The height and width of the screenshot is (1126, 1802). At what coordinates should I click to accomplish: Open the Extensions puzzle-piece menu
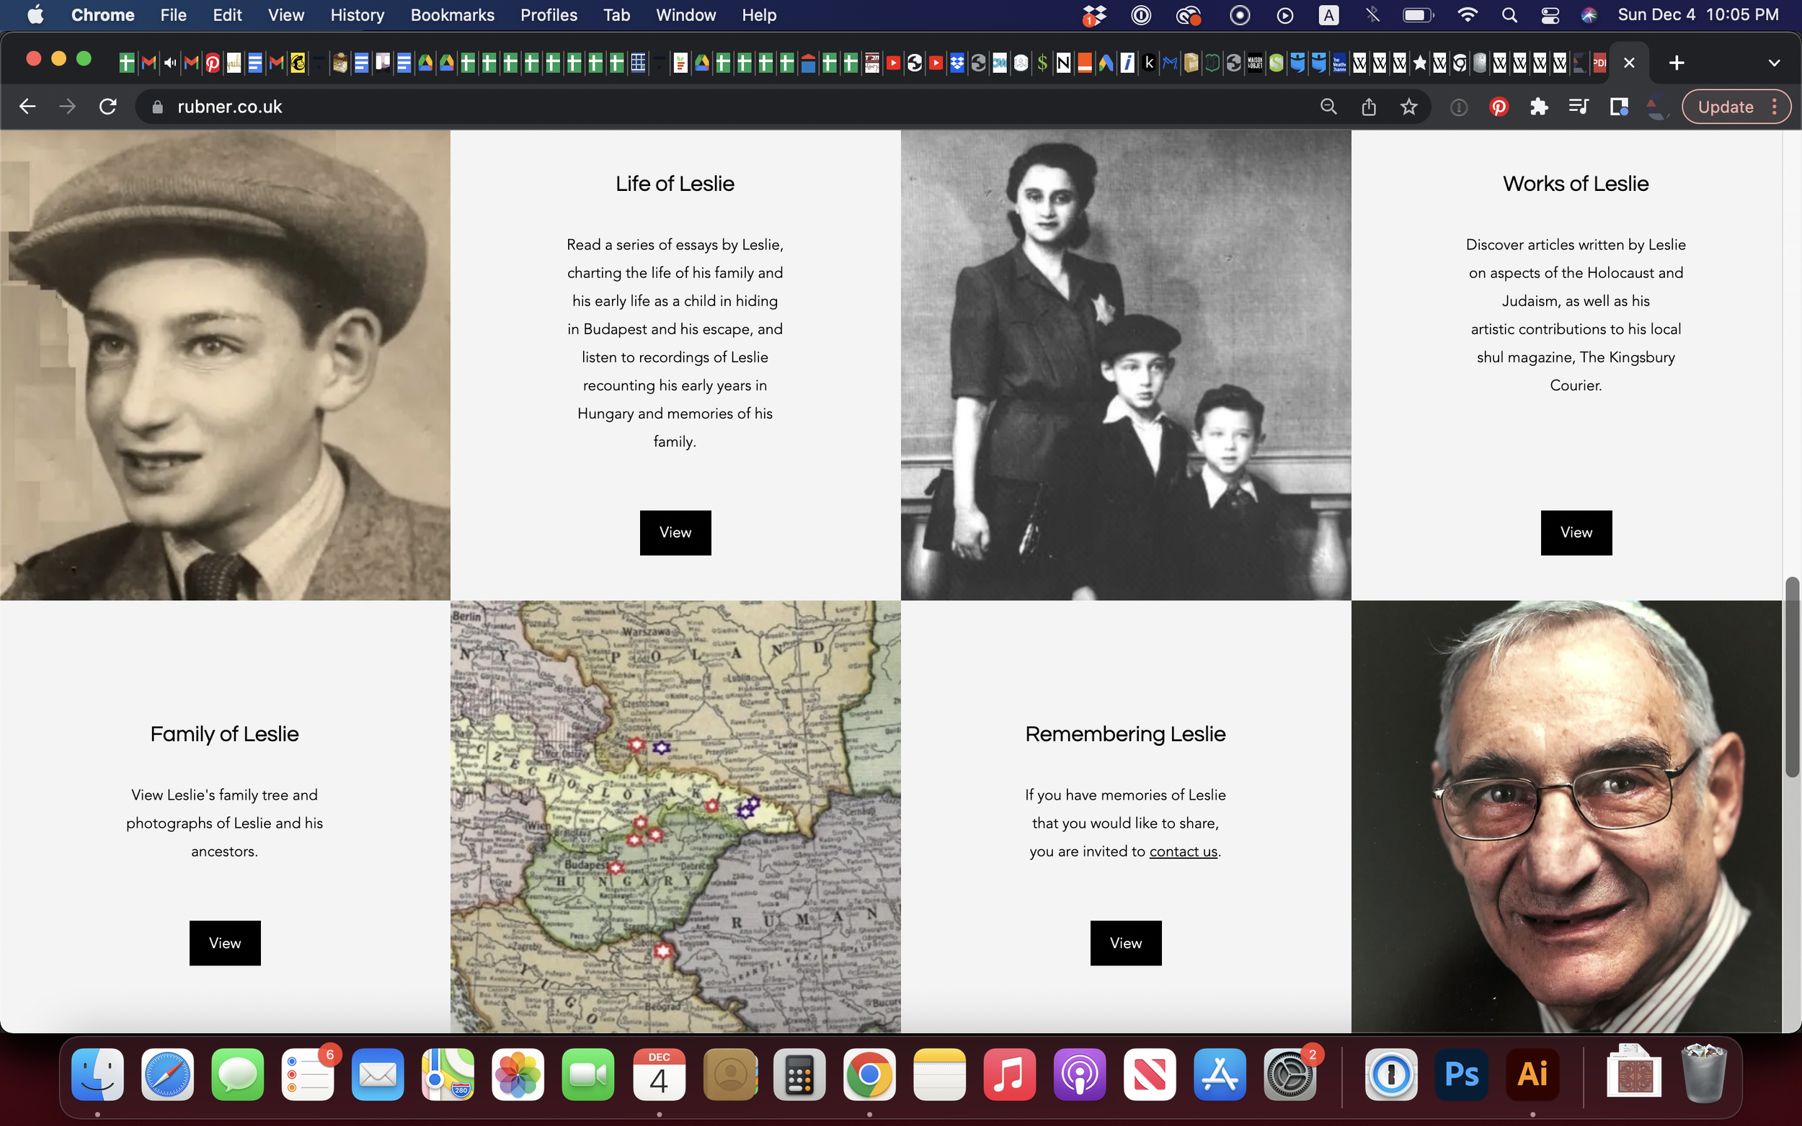coord(1539,107)
